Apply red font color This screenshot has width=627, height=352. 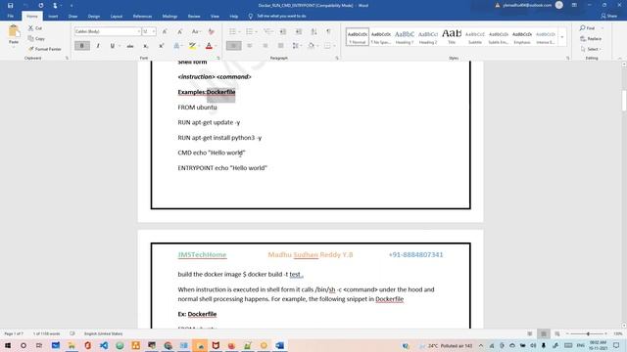pos(209,46)
